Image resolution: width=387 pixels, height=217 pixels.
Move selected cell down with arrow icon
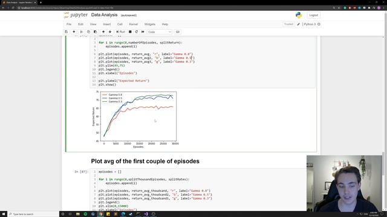(110, 32)
